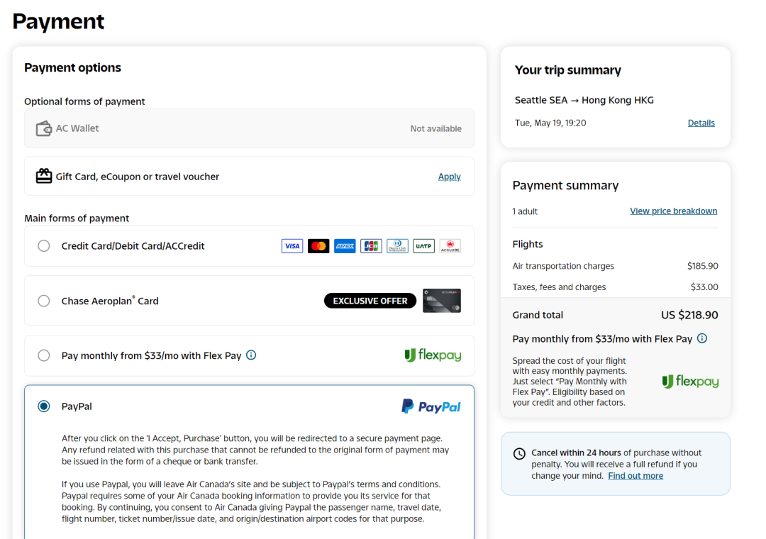Apply a Gift Card or eCoupon
The height and width of the screenshot is (539, 766).
pos(449,177)
